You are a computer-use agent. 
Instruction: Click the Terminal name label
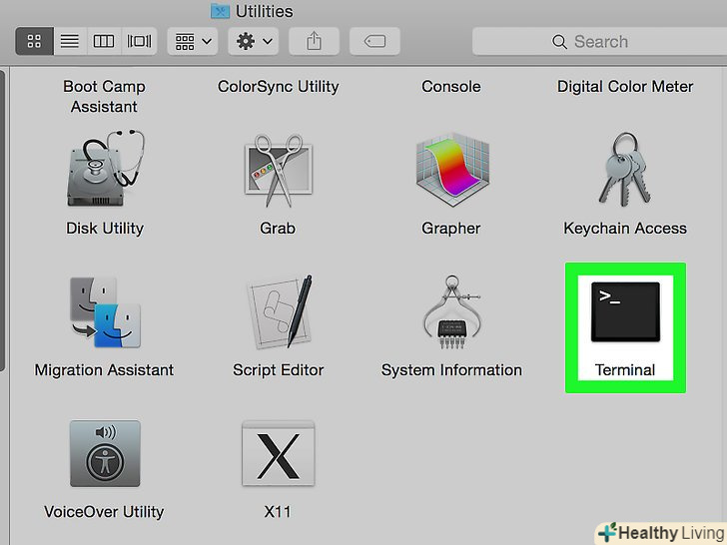(x=625, y=370)
